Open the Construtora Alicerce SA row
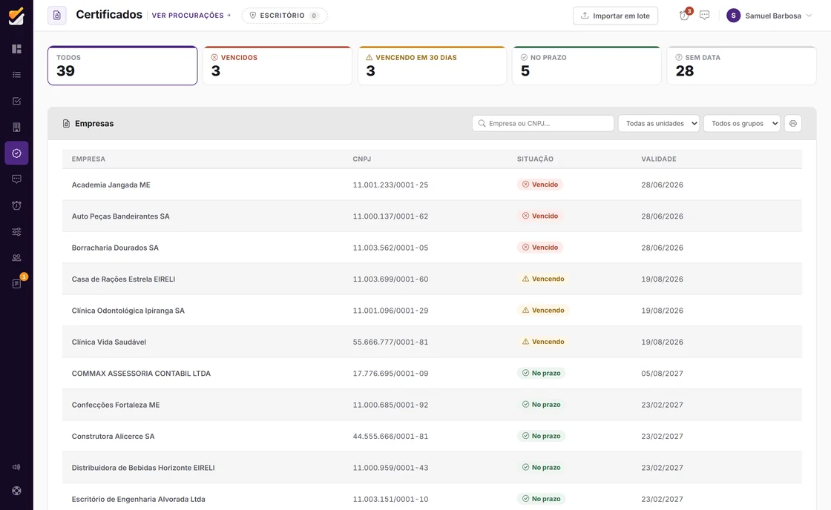Viewport: 831px width, 510px height. pos(432,436)
